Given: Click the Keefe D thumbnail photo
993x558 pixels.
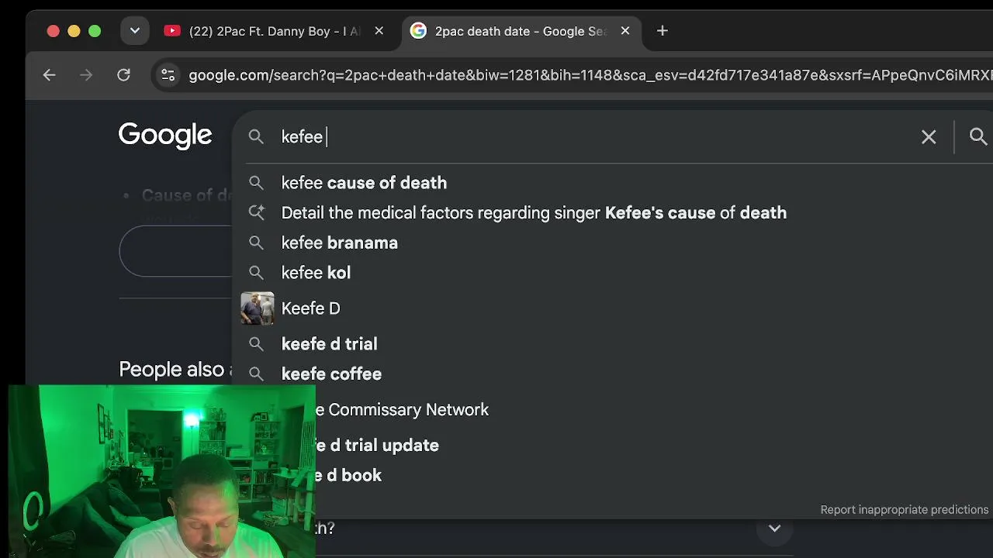Looking at the screenshot, I should point(257,308).
